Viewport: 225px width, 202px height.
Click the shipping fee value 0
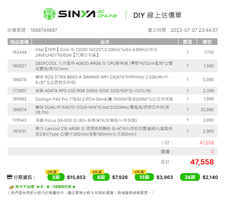212,151
